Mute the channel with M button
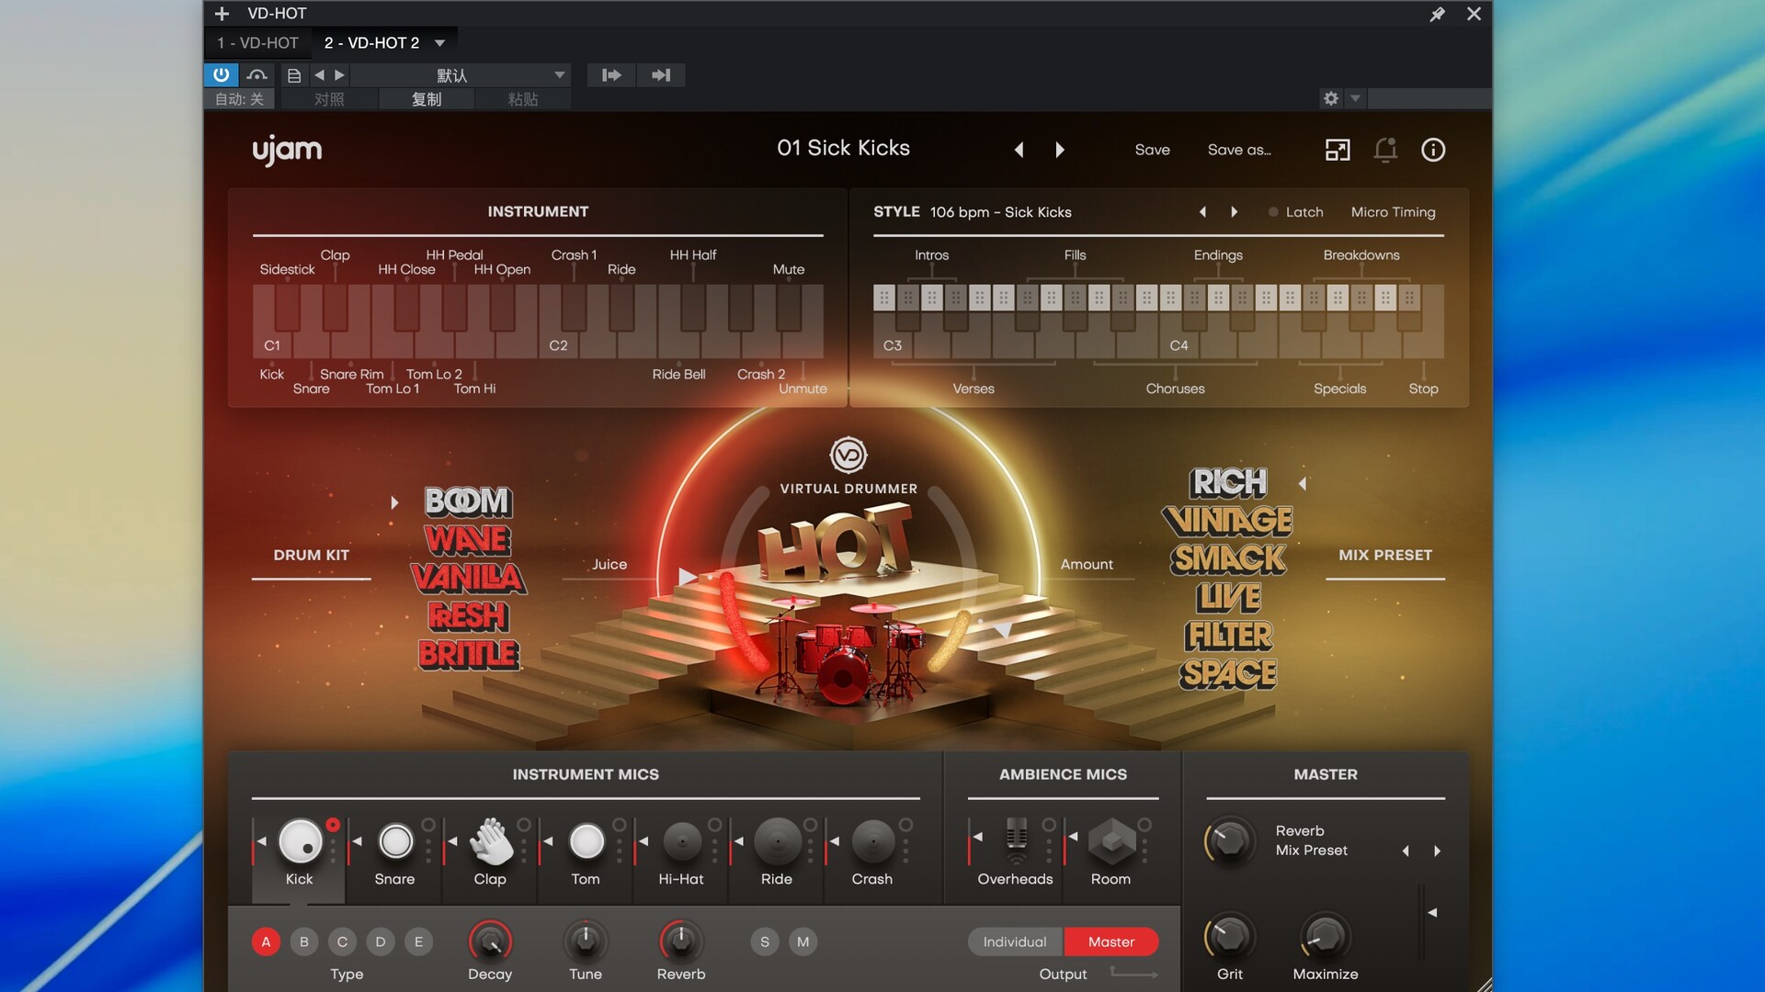 point(803,941)
